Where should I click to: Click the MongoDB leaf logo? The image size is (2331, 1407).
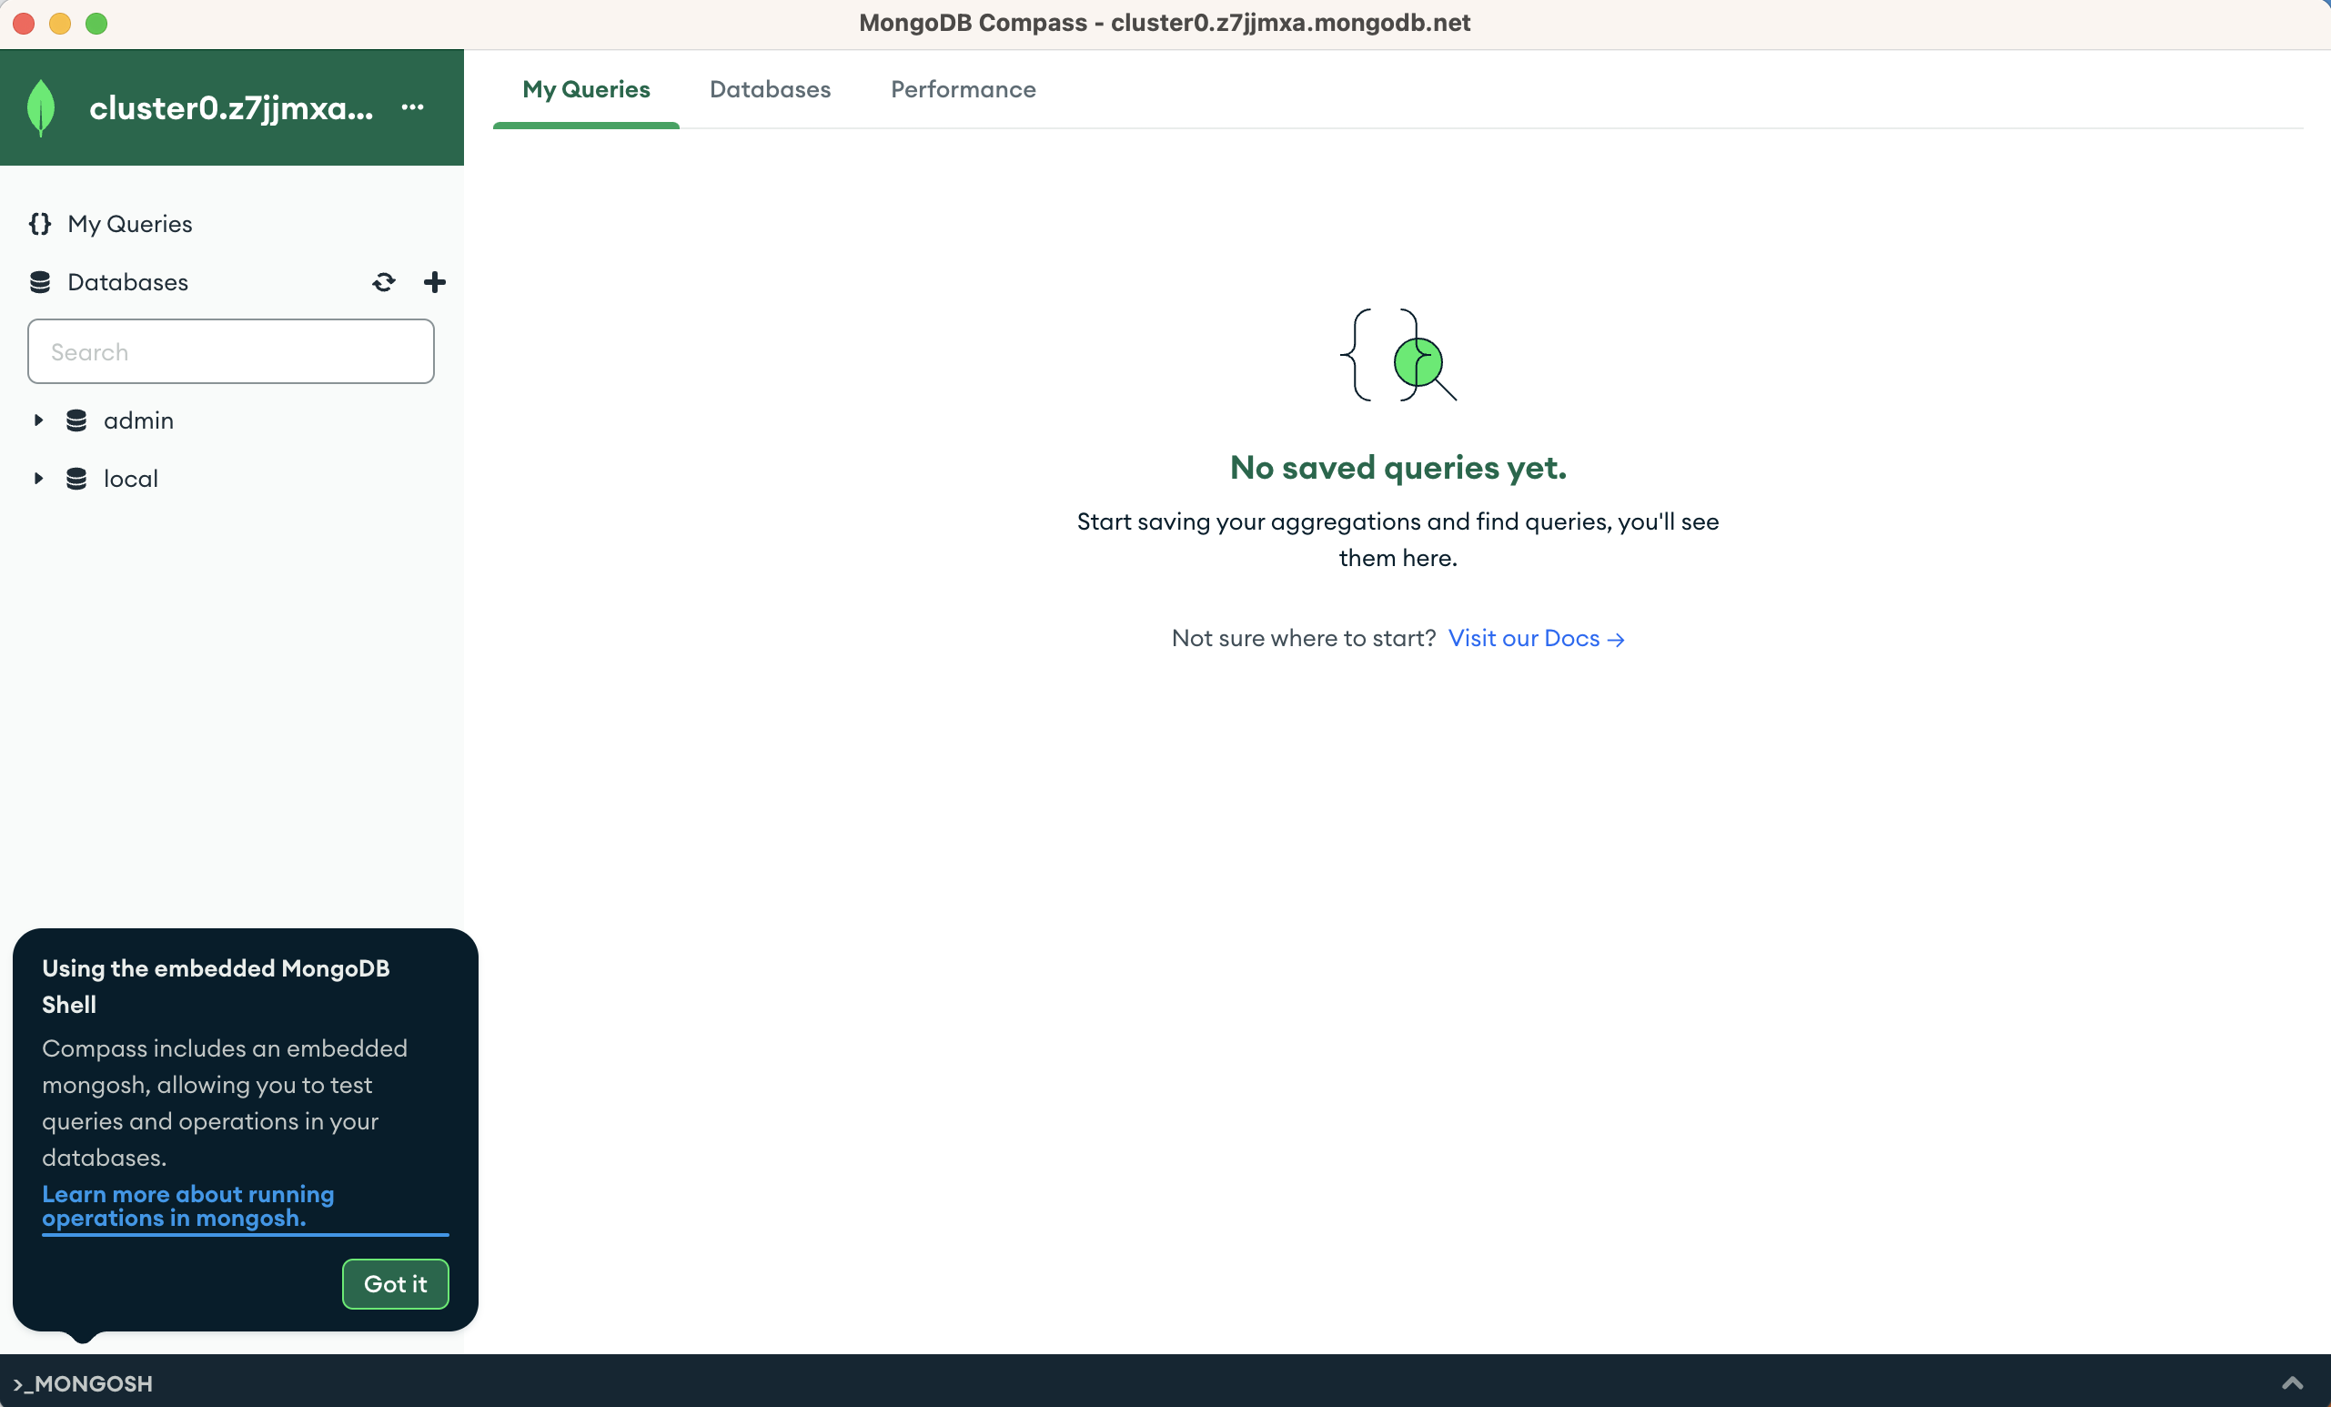(x=41, y=108)
